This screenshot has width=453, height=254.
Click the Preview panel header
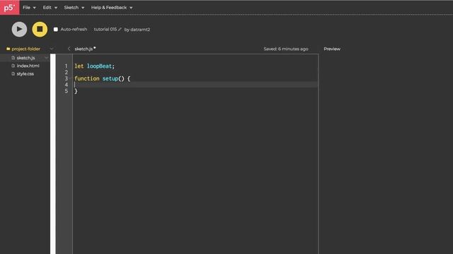pyautogui.click(x=332, y=49)
